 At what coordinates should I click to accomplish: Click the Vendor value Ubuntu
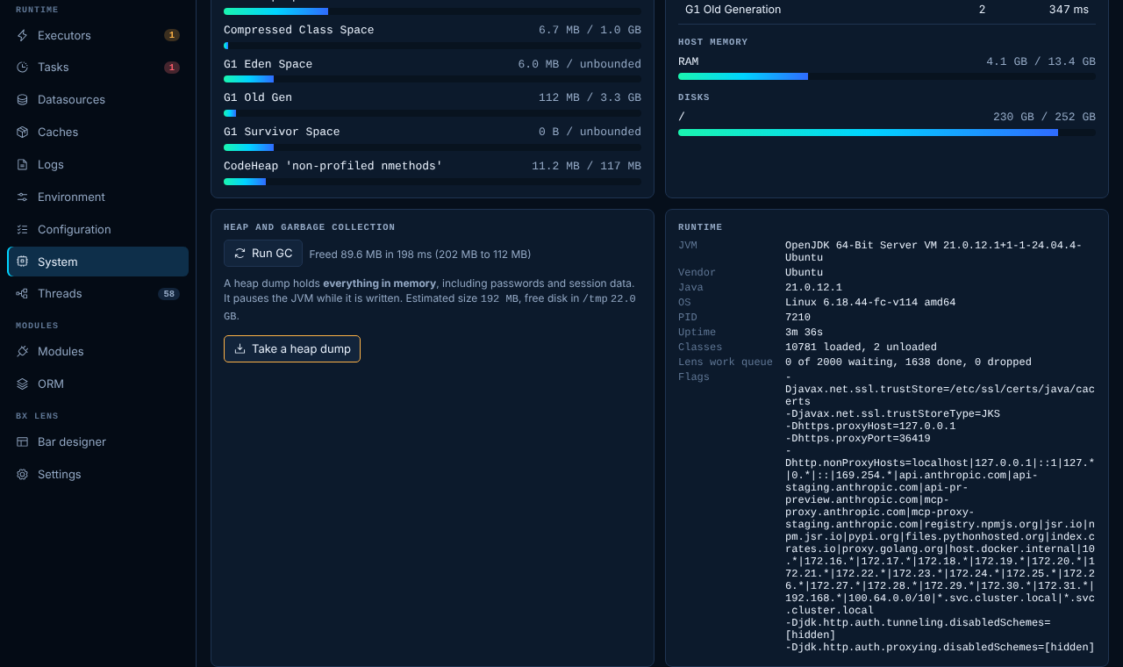pos(804,273)
